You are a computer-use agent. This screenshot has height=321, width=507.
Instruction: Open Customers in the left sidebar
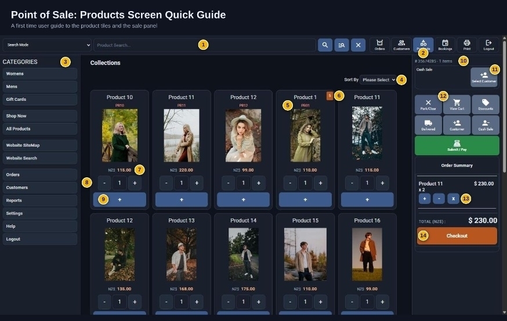(x=40, y=188)
